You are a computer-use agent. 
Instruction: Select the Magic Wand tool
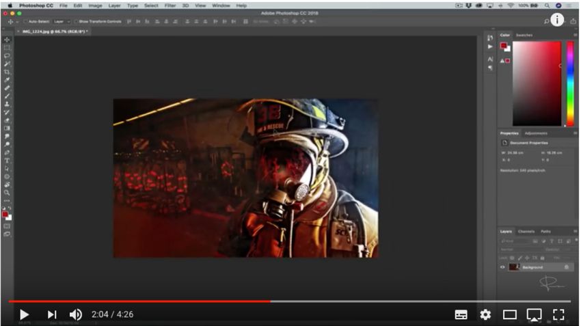[x=7, y=64]
